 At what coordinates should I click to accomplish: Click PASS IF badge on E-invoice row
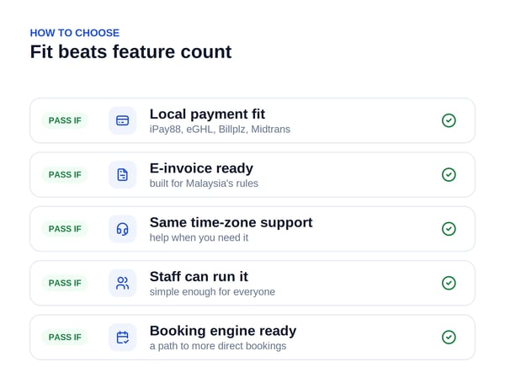(x=65, y=174)
